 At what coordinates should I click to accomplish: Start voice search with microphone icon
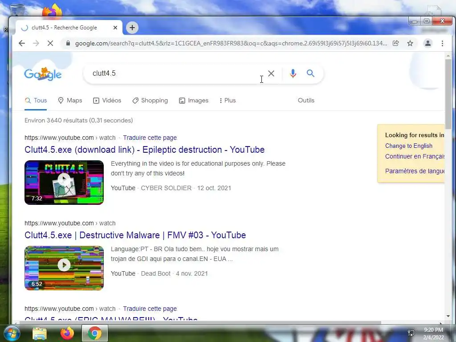(x=293, y=73)
